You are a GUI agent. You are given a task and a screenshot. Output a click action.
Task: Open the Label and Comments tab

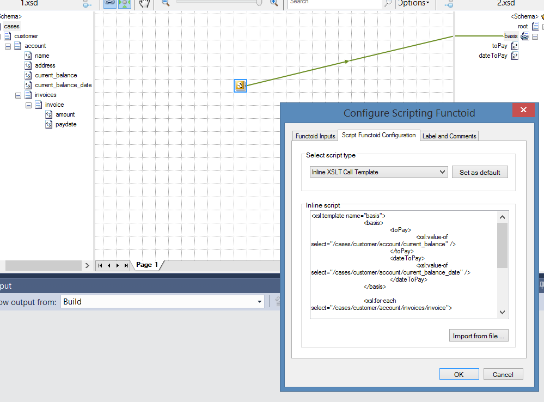pyautogui.click(x=449, y=136)
